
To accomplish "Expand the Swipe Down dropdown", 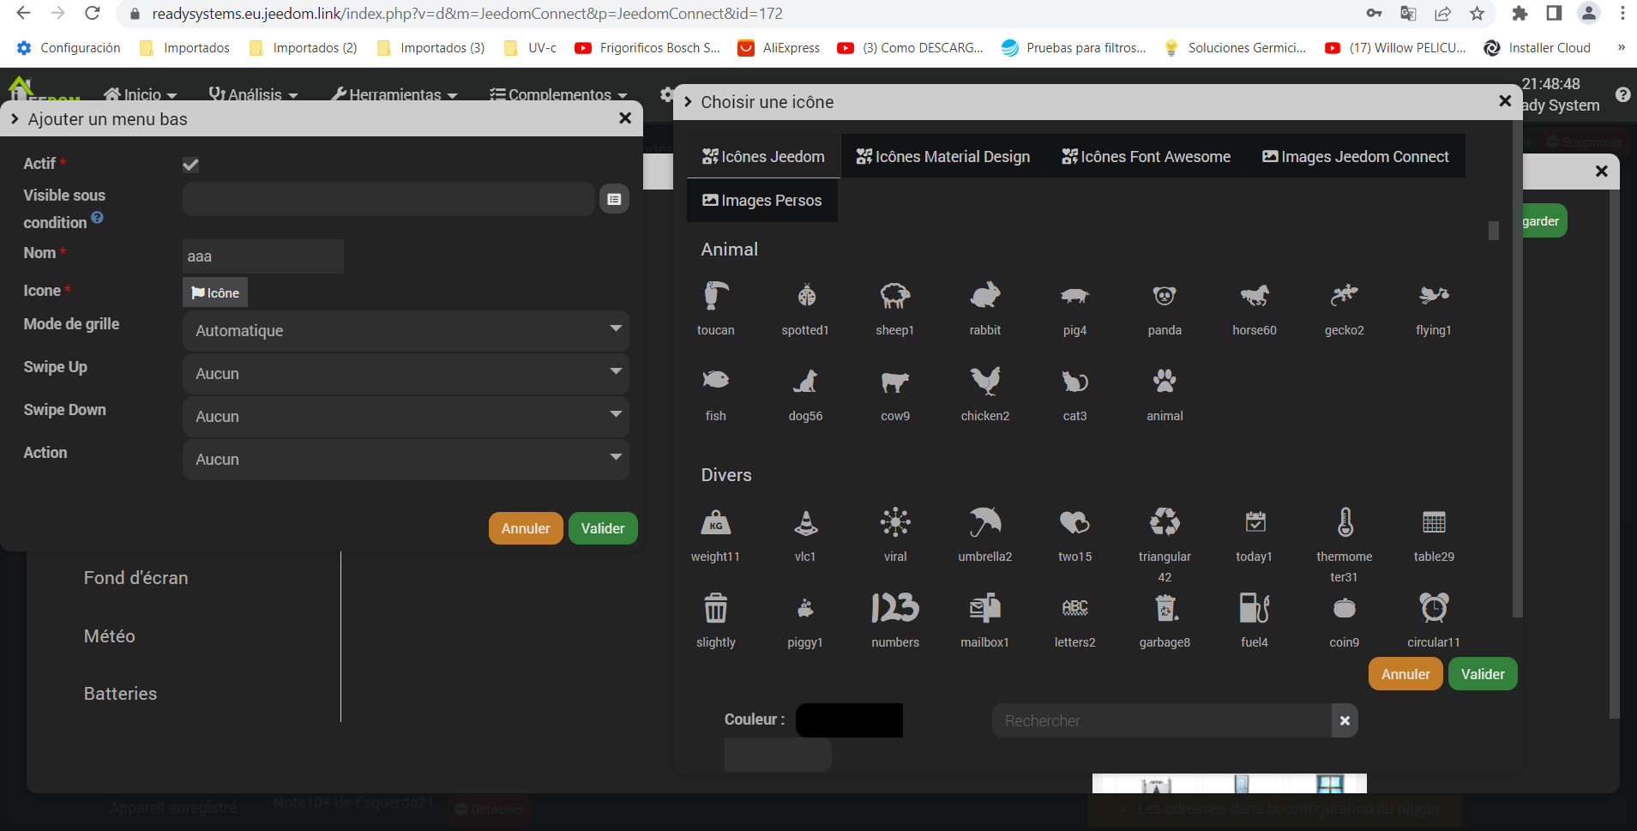I will click(x=406, y=417).
